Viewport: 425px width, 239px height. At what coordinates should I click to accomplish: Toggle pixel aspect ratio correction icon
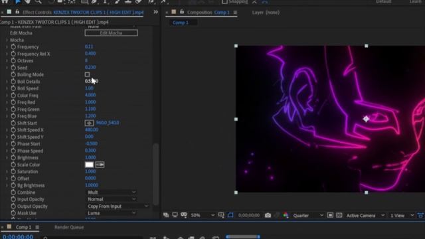[420, 215]
